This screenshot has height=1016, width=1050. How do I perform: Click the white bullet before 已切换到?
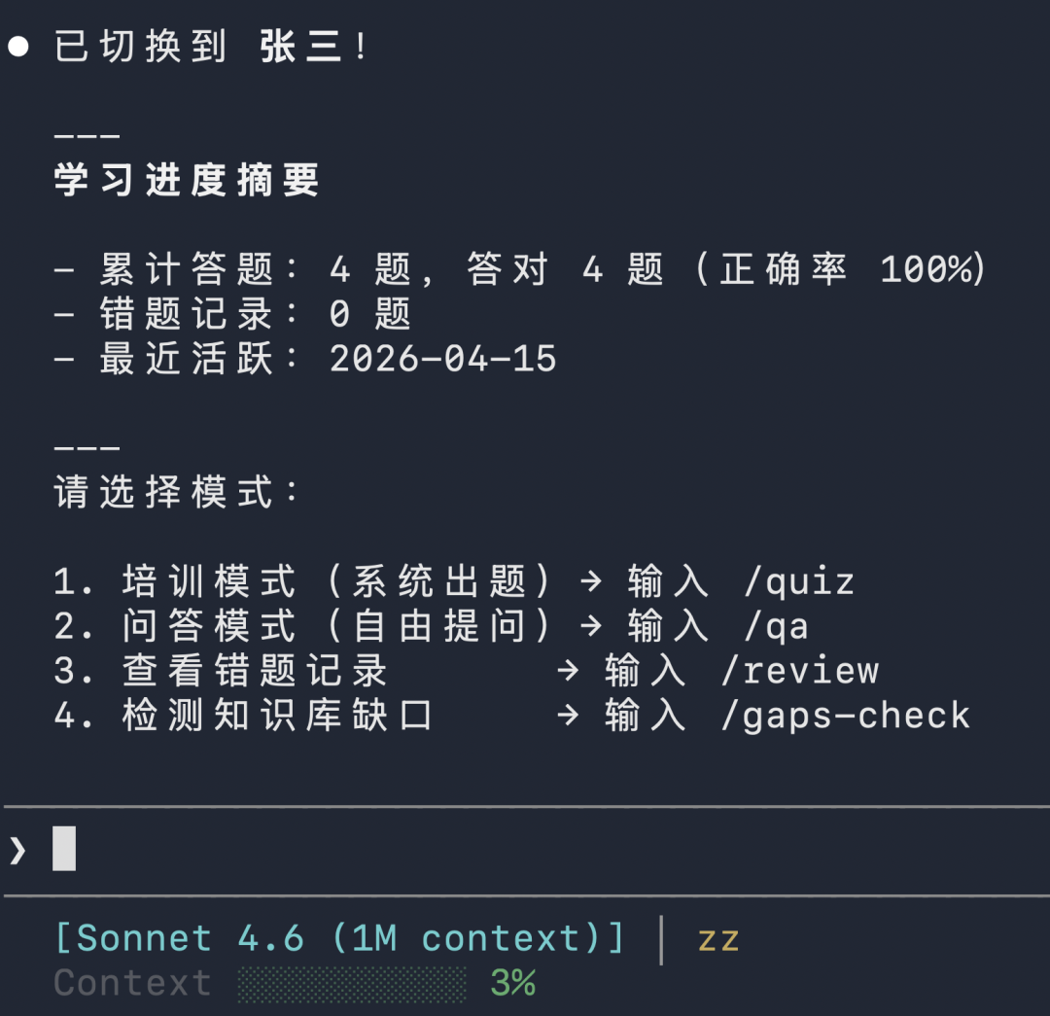tap(18, 47)
